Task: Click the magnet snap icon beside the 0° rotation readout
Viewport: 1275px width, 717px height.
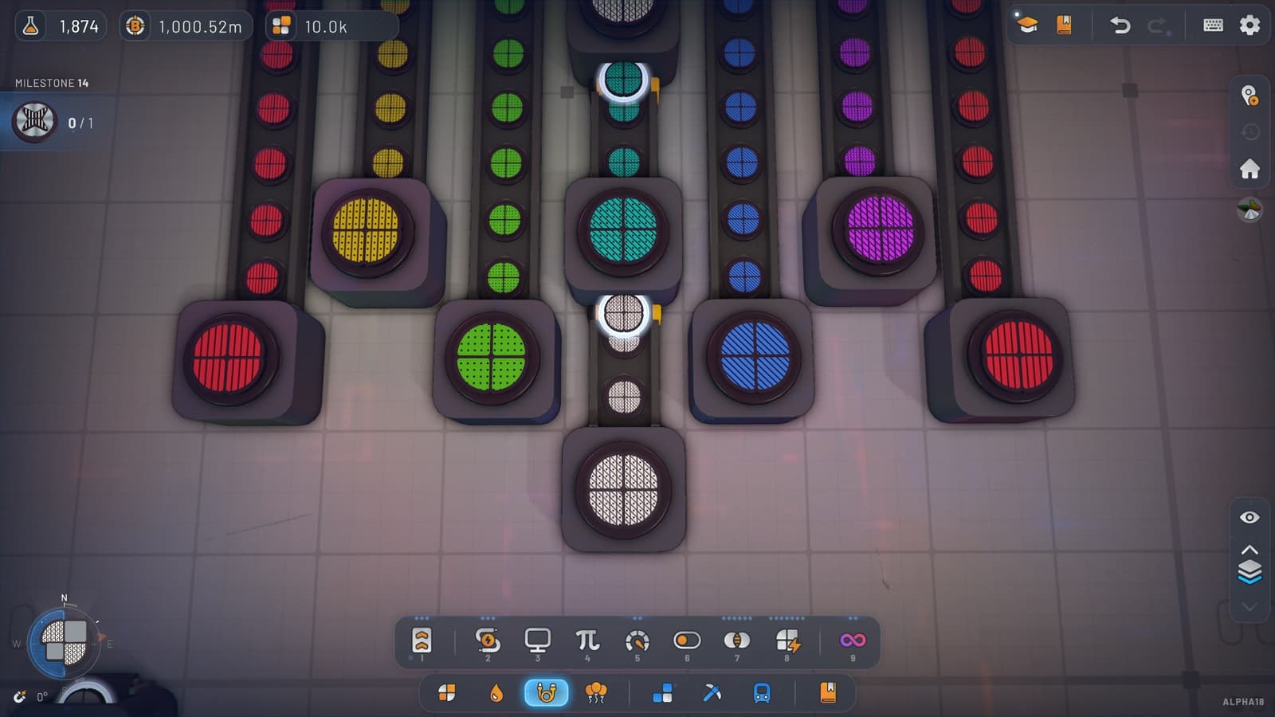Action: click(20, 697)
